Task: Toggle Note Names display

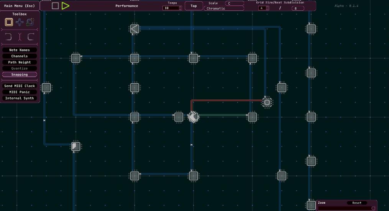Action: pyautogui.click(x=20, y=50)
